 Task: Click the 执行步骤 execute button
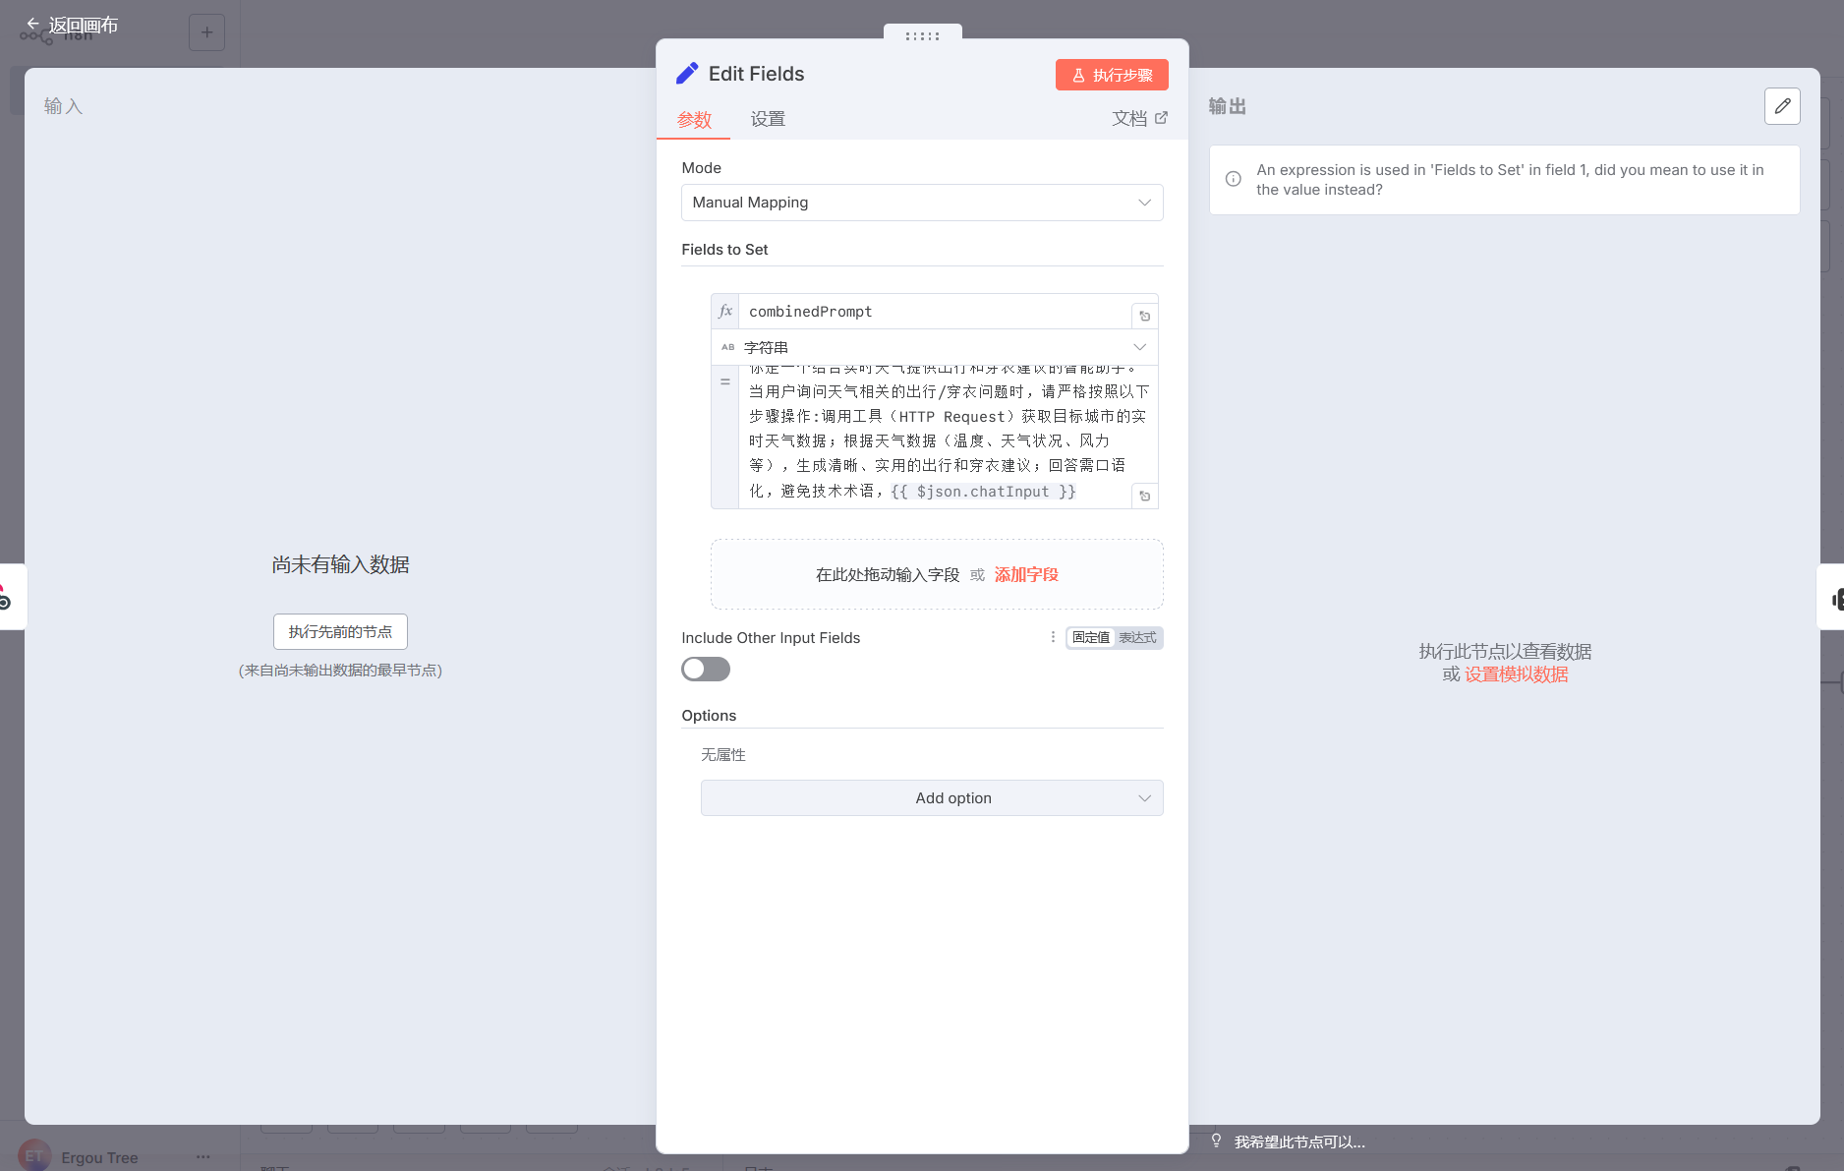pos(1111,75)
